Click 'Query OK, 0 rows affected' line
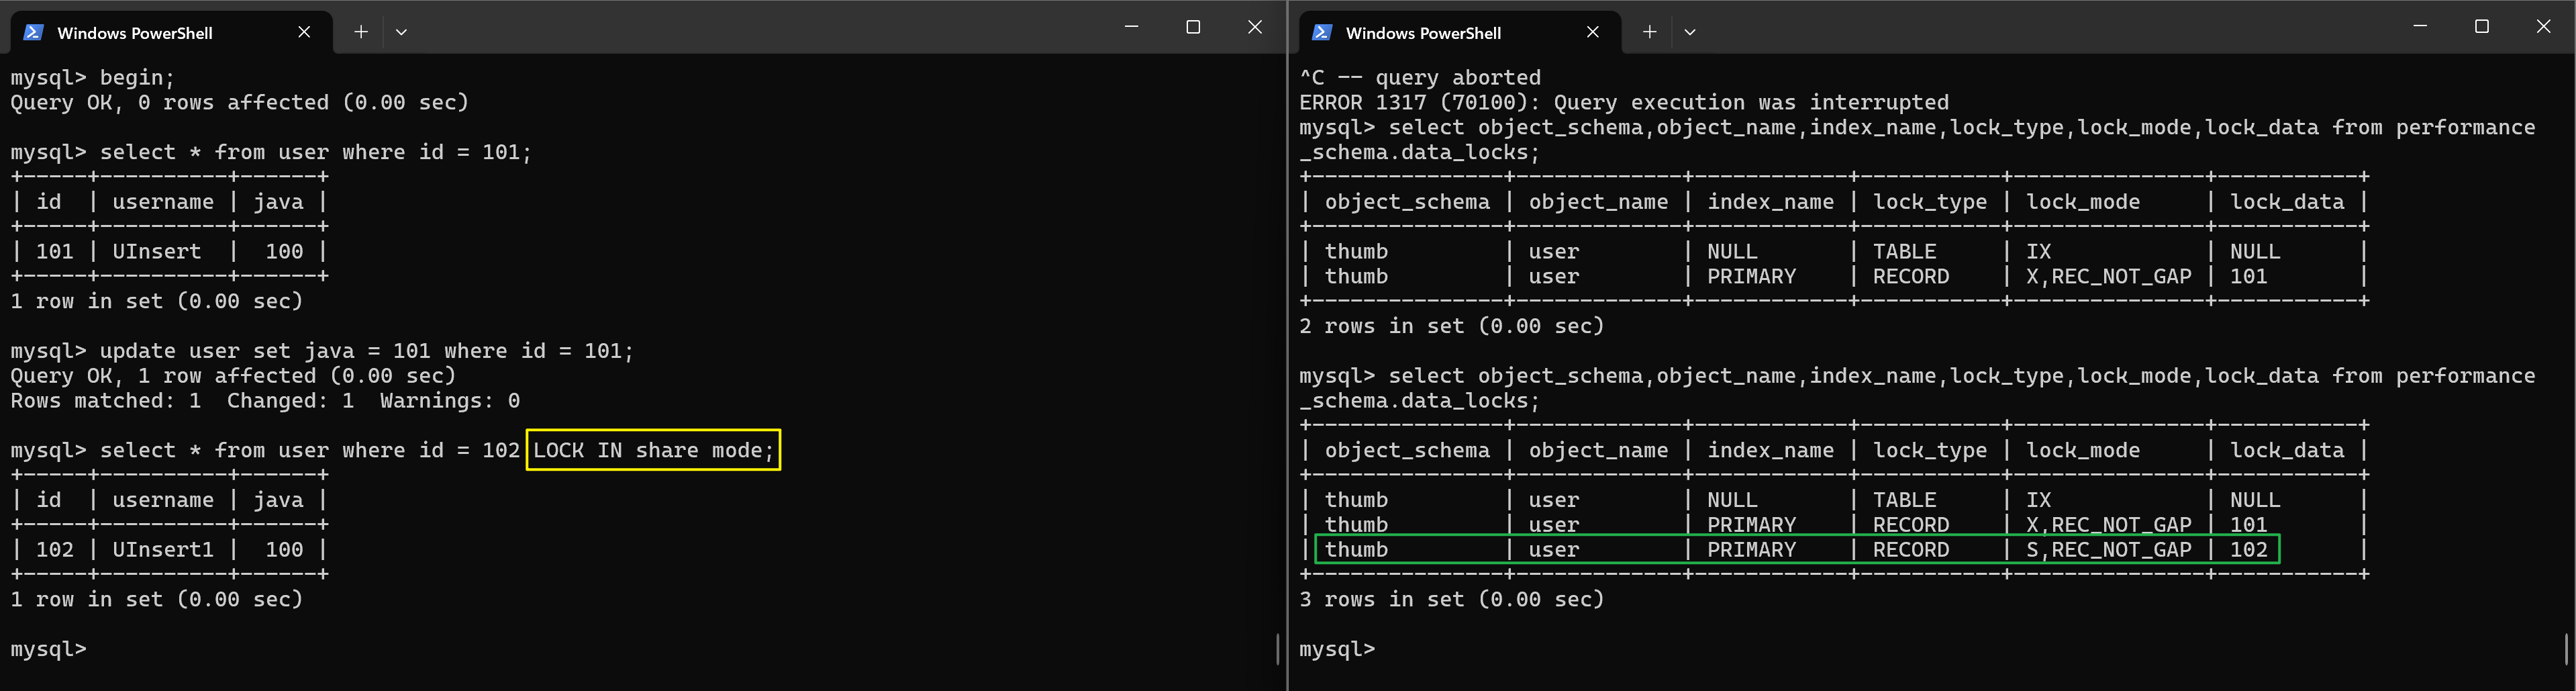Screen dimensions: 2576x691 tap(239, 103)
